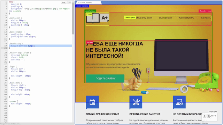The width and height of the screenshot is (223, 125).
Task: Click the wrench and screwdriver tools icon
Action: [136, 102]
